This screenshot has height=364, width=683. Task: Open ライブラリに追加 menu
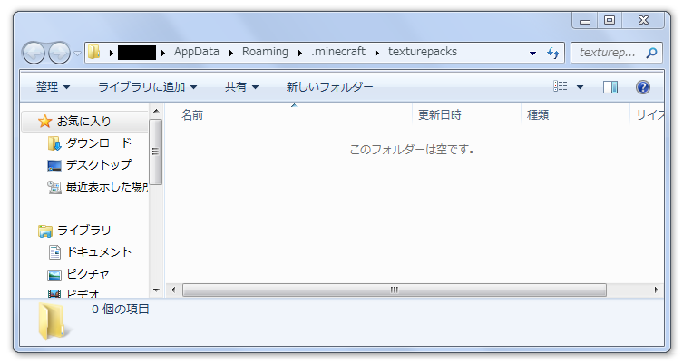tap(147, 87)
